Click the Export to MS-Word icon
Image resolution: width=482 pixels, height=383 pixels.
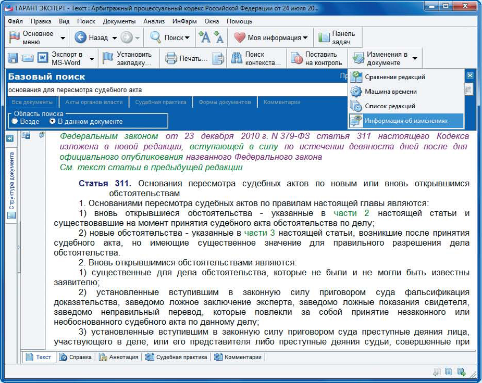click(x=42, y=58)
